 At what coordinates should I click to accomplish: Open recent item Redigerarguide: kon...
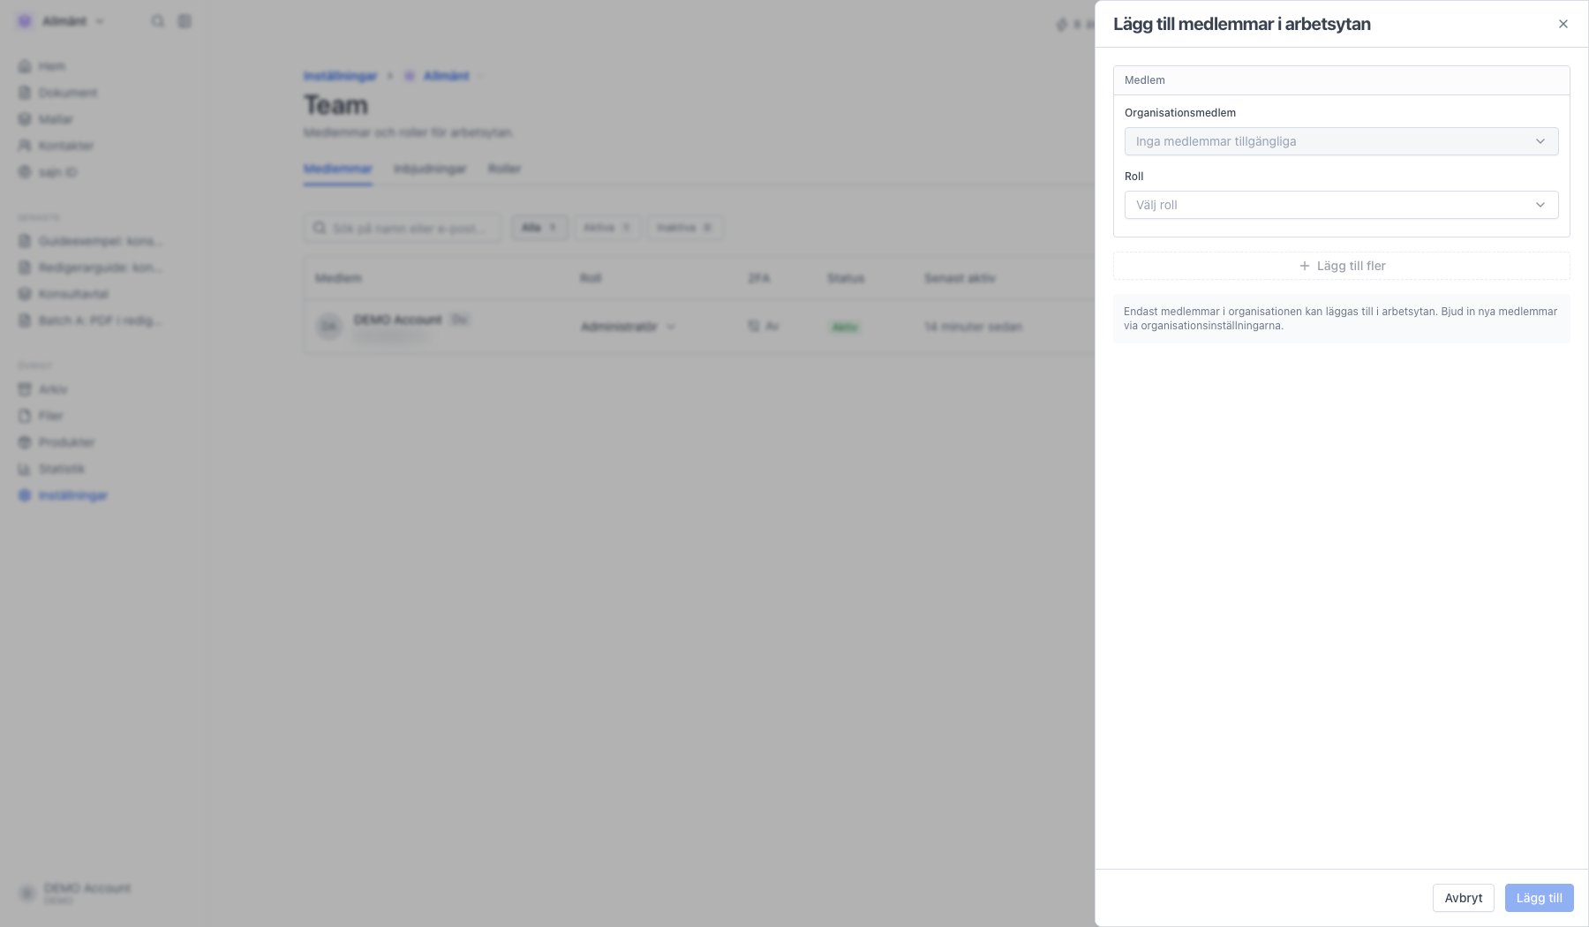click(x=90, y=268)
